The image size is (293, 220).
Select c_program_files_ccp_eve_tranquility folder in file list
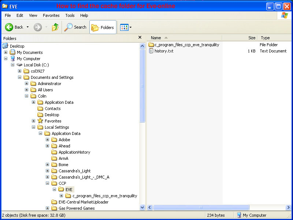pyautogui.click(x=184, y=45)
